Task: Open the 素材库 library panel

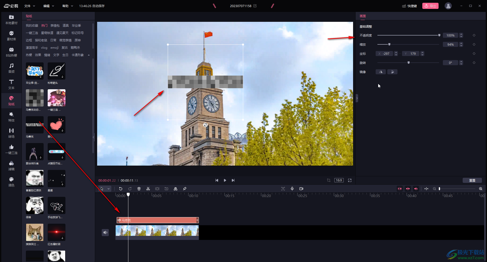Action: coord(11,36)
